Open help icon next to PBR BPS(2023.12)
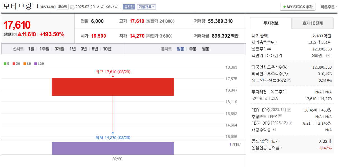The image size is (338, 167). [x=290, y=123]
